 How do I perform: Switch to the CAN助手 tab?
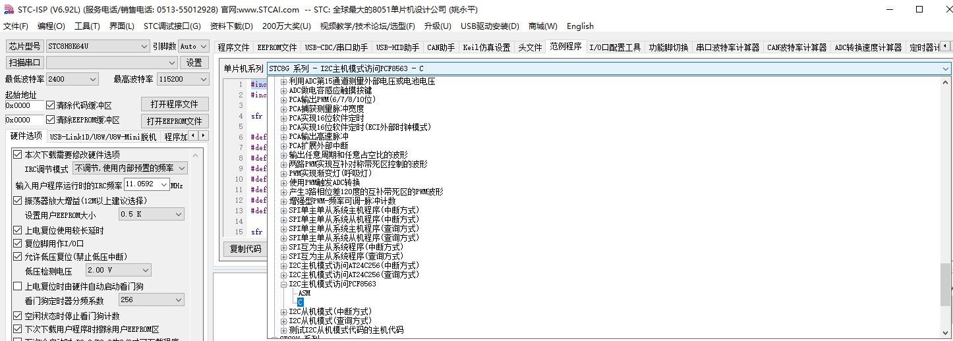click(441, 47)
